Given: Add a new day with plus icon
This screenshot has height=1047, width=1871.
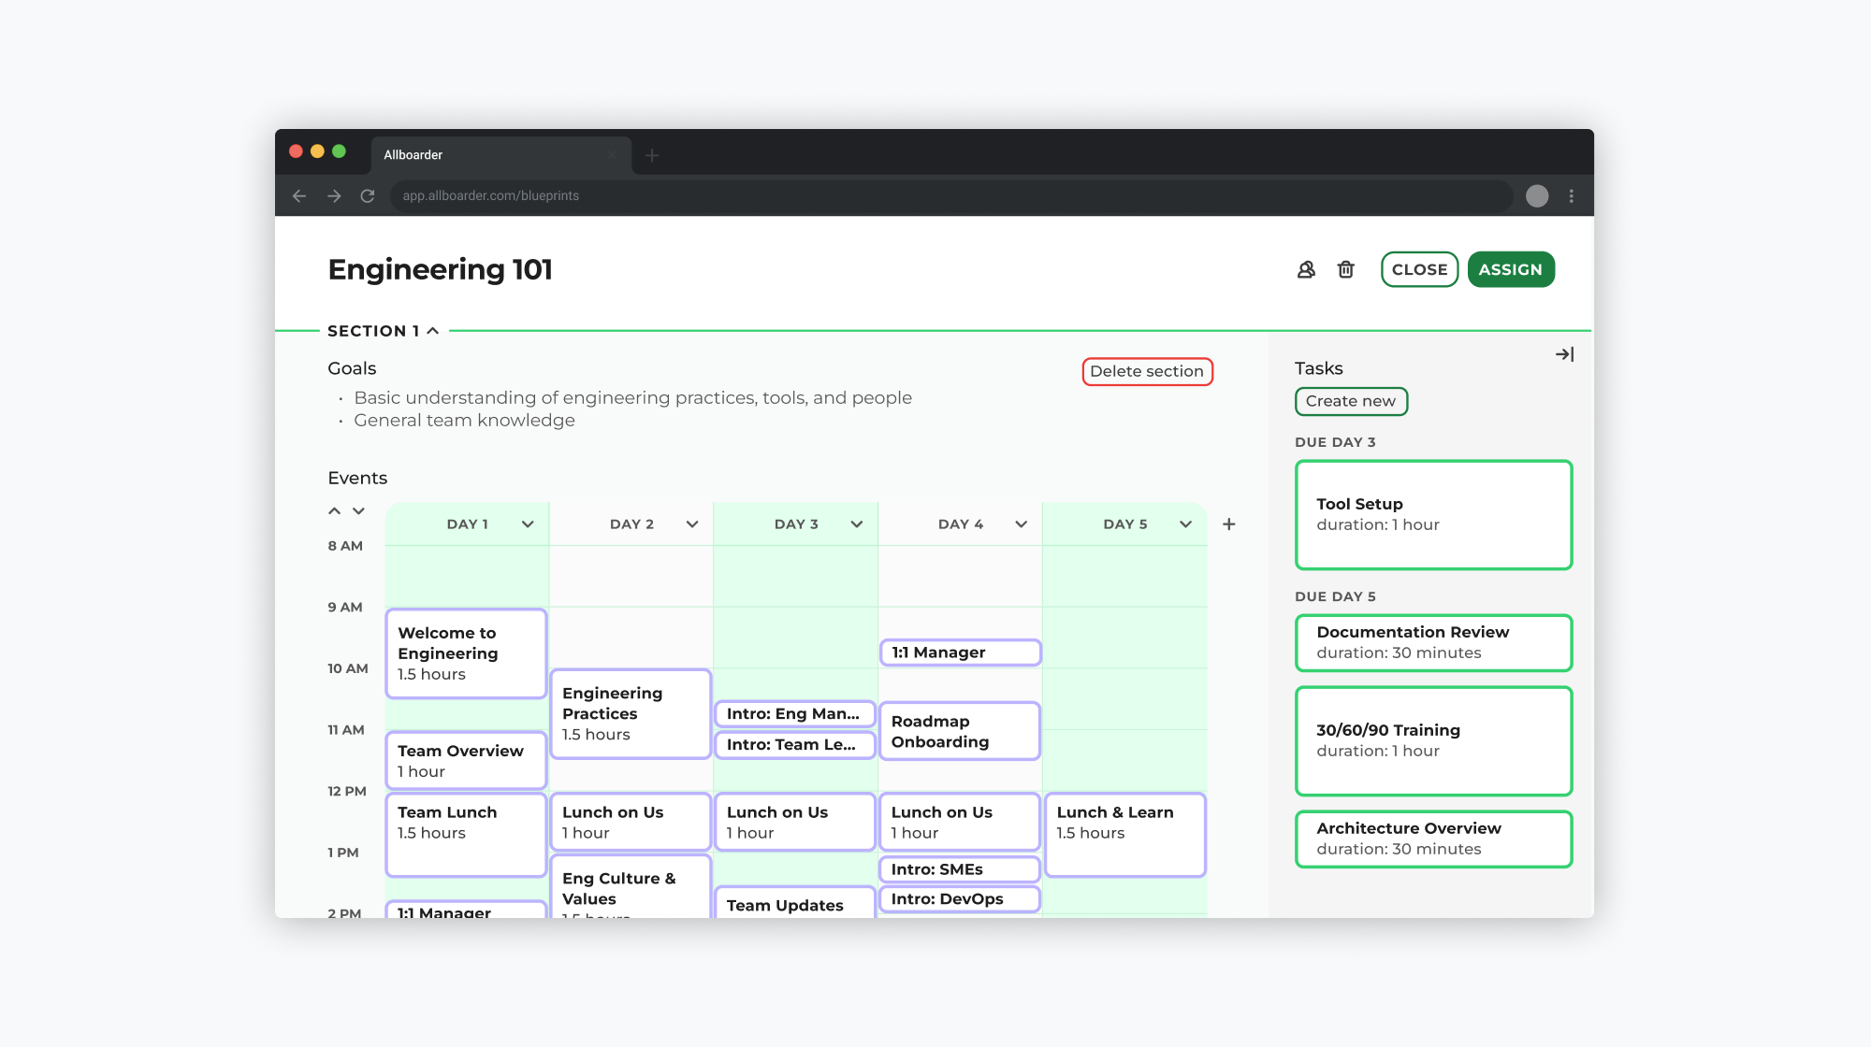Looking at the screenshot, I should point(1229,524).
